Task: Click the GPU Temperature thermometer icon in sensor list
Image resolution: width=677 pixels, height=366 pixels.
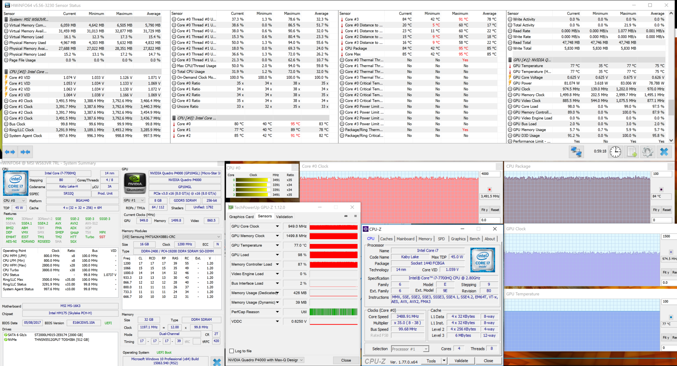Action: (x=510, y=66)
